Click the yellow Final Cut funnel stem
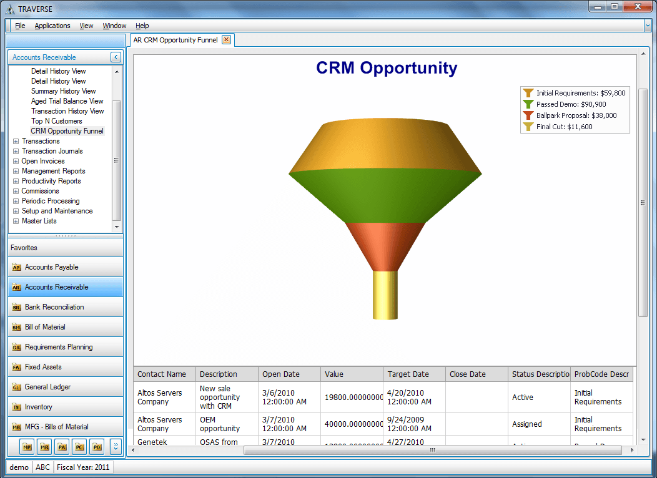Screen dimensions: 657x478 pyautogui.click(x=385, y=295)
